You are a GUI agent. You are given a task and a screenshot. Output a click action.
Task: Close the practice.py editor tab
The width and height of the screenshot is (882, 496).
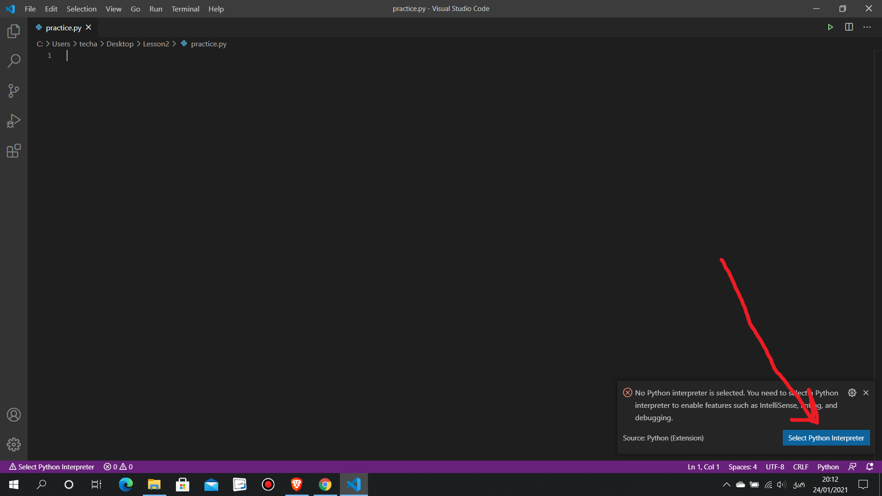89,28
